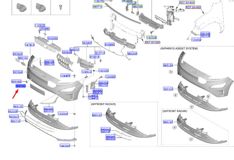Choose part label 86390A near emblem
Image resolution: width=234 pixels, height=160 pixels.
(18, 54)
